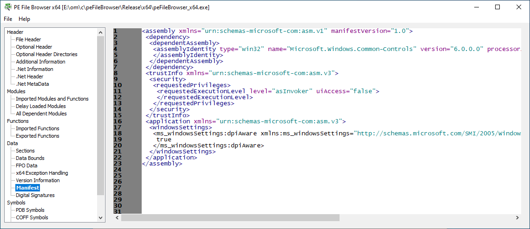Open the File menu
The image size is (530, 229).
8,19
